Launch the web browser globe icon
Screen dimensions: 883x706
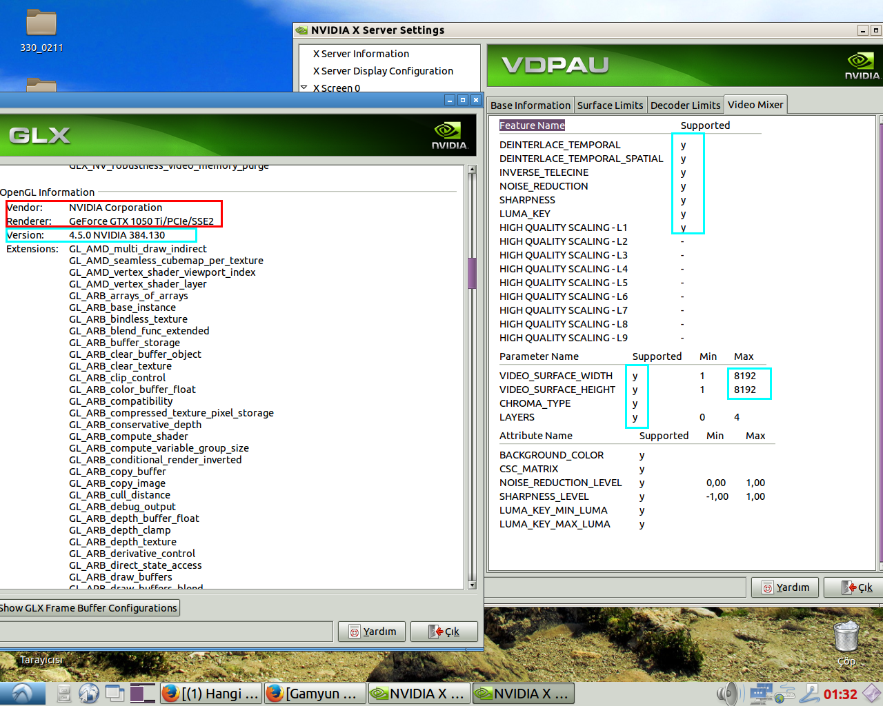89,694
